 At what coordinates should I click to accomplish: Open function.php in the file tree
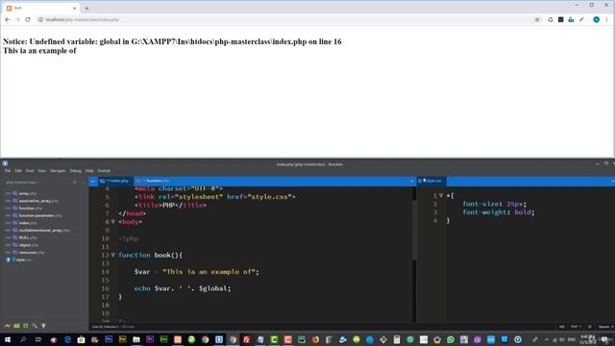tap(30, 209)
